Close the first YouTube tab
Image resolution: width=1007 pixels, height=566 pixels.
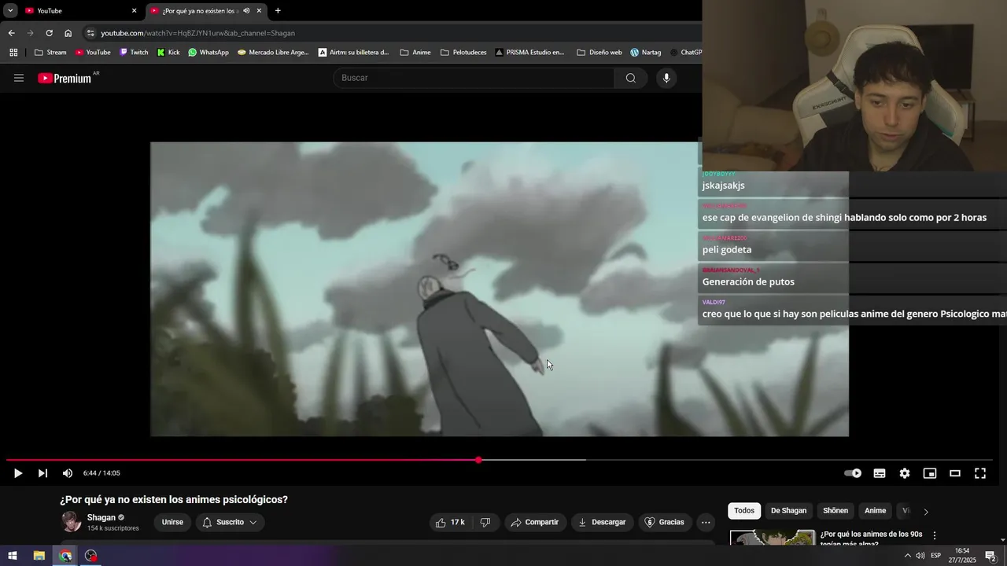coord(134,11)
